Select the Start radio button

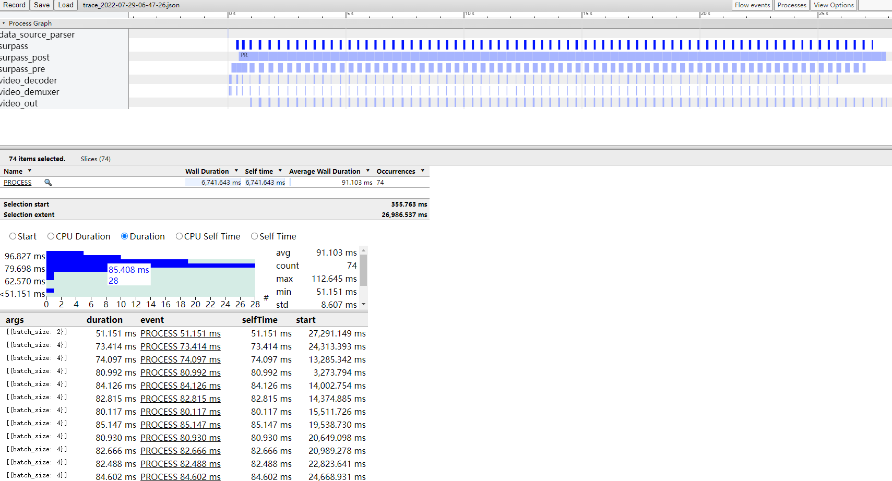[x=13, y=236]
